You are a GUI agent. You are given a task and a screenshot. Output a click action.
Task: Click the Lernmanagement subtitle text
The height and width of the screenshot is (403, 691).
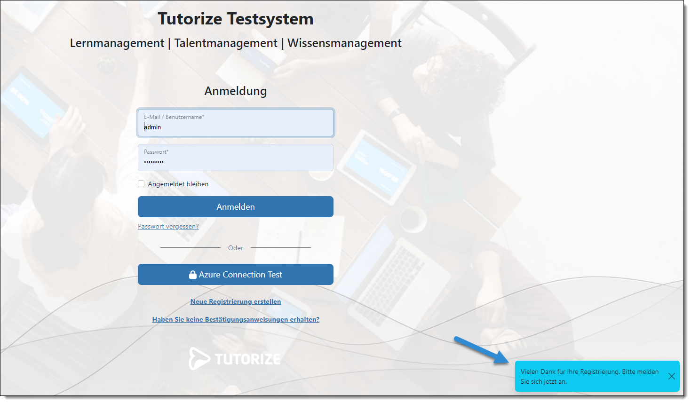coord(117,43)
